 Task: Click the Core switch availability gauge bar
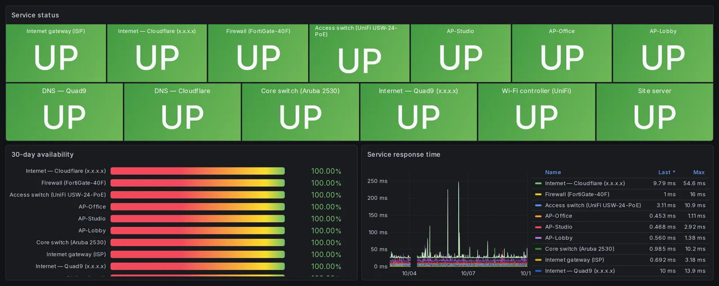click(x=198, y=242)
